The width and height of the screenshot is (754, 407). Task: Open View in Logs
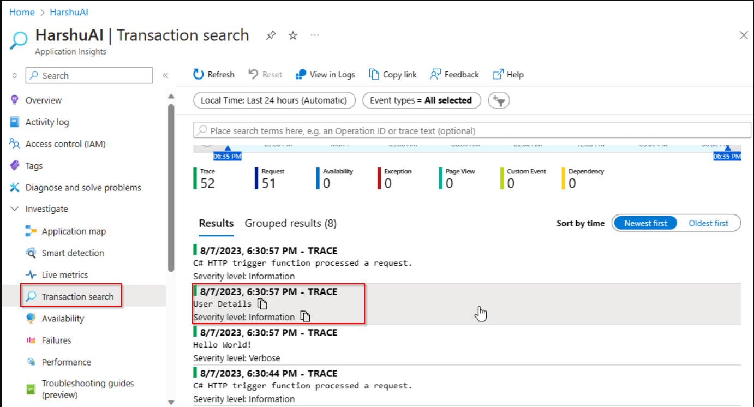(325, 75)
